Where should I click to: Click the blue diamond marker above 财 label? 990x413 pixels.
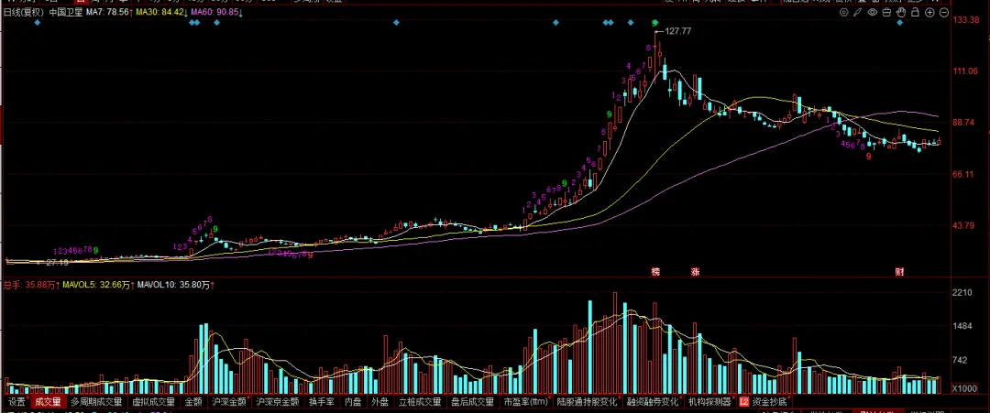900,23
